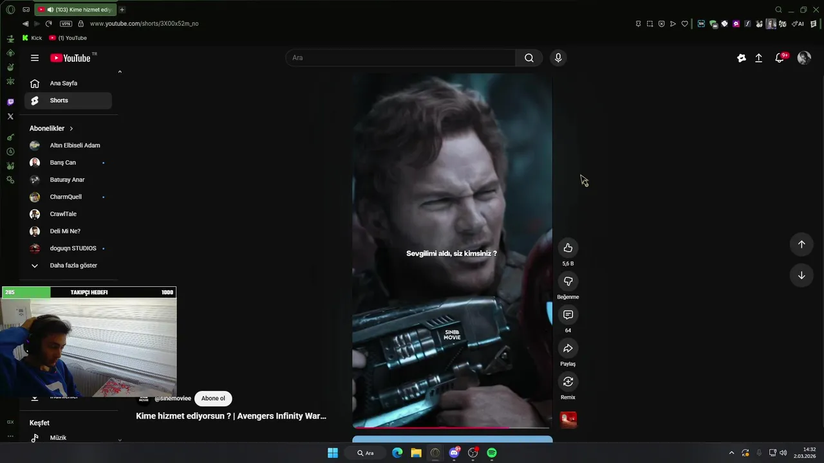Image resolution: width=824 pixels, height=463 pixels.
Task: Expand the Abonelikler subscriptions section
Action: [x=51, y=129]
